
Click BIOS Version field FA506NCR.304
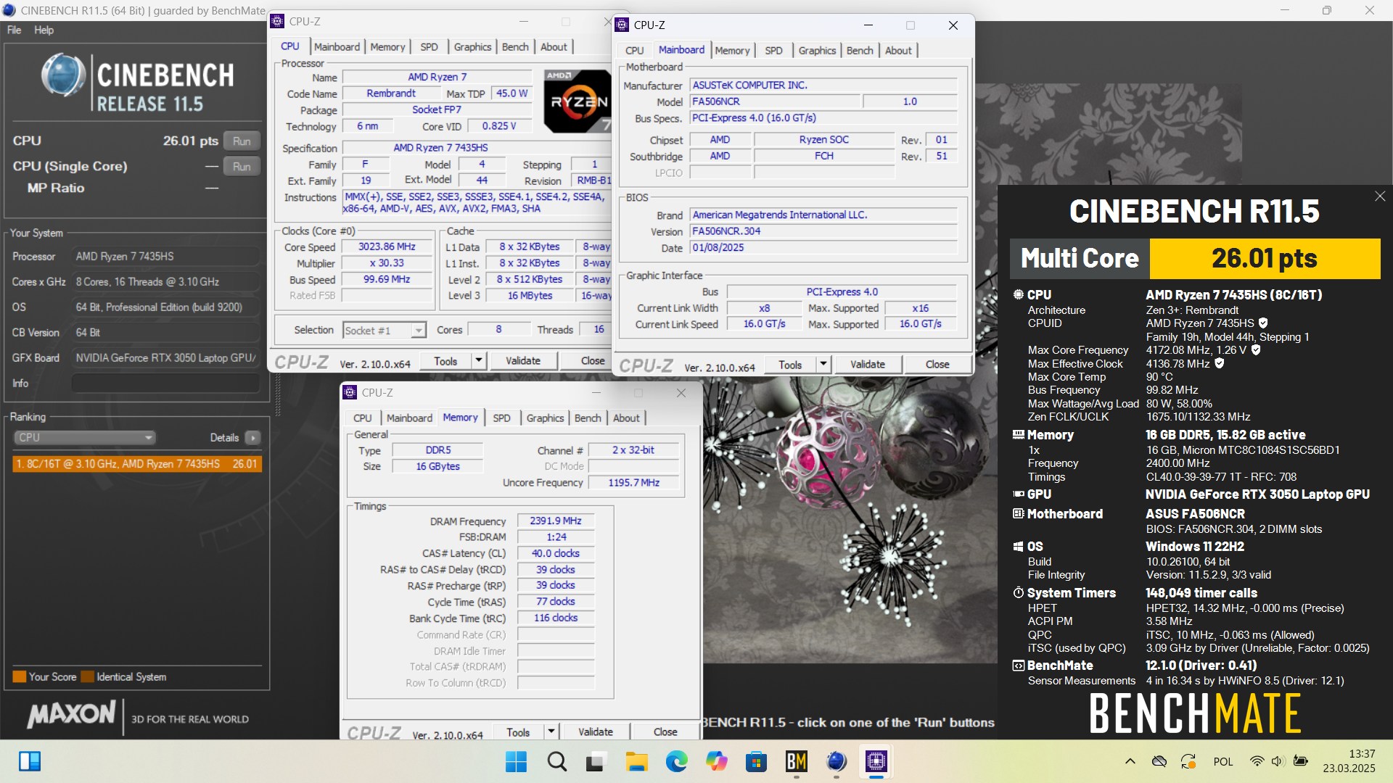[823, 231]
